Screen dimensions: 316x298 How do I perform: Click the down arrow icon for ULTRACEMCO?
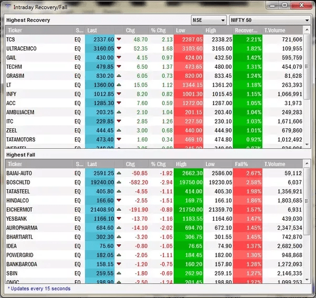coord(119,48)
